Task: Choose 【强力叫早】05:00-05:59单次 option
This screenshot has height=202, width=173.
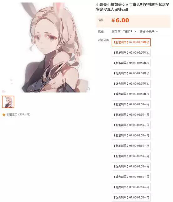Action: tap(131, 94)
